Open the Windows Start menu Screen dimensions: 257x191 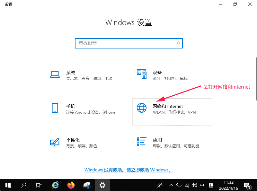[8, 185]
